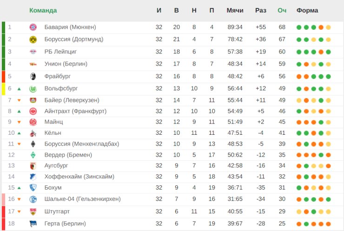Open the RB Leipzig logo
344x231 pixels.
[x=33, y=52]
